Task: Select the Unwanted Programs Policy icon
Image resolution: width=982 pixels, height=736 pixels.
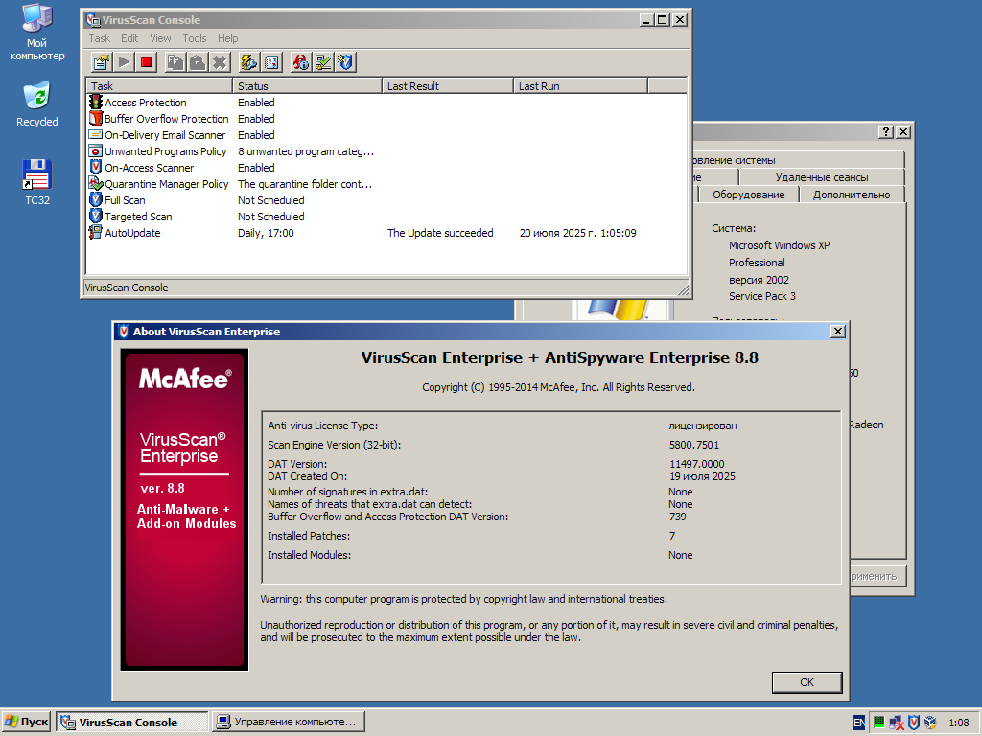Action: (x=95, y=150)
